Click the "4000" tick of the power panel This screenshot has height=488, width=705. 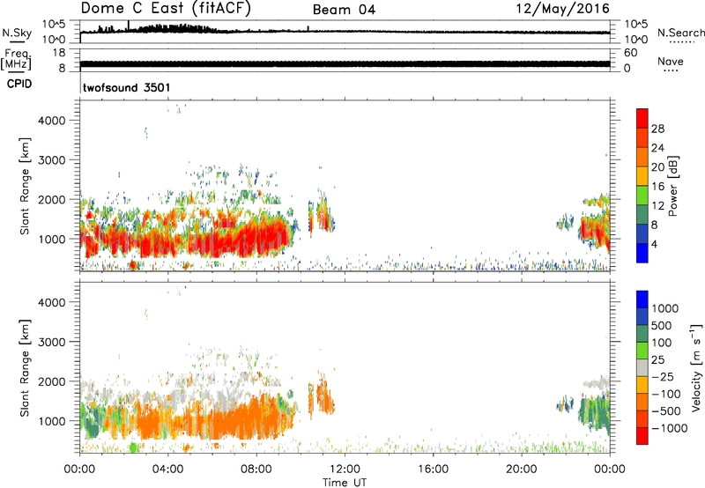(52, 121)
